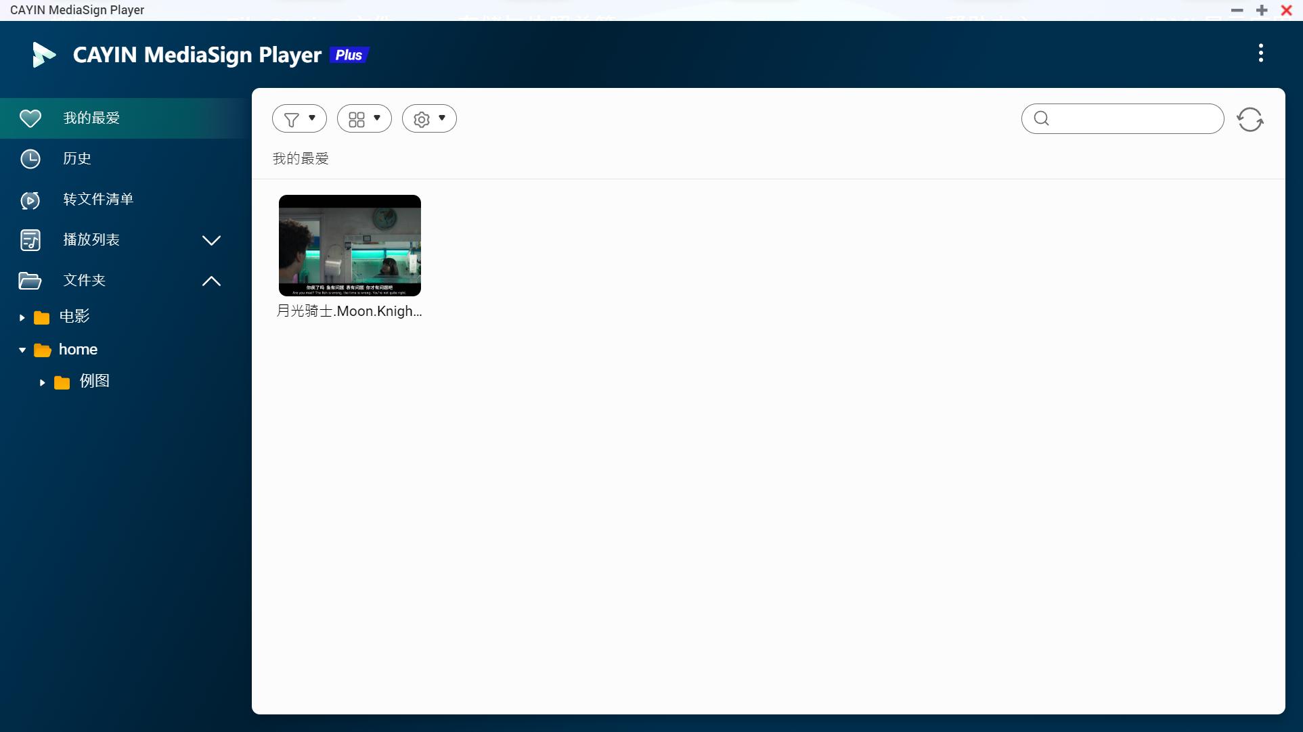
Task: Refresh the media list
Action: [x=1250, y=120]
